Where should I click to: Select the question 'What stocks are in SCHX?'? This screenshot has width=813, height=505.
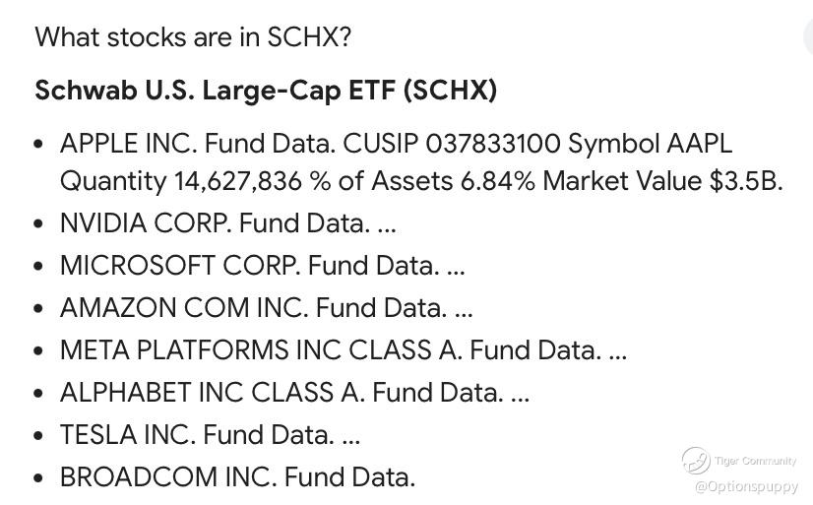tap(193, 37)
